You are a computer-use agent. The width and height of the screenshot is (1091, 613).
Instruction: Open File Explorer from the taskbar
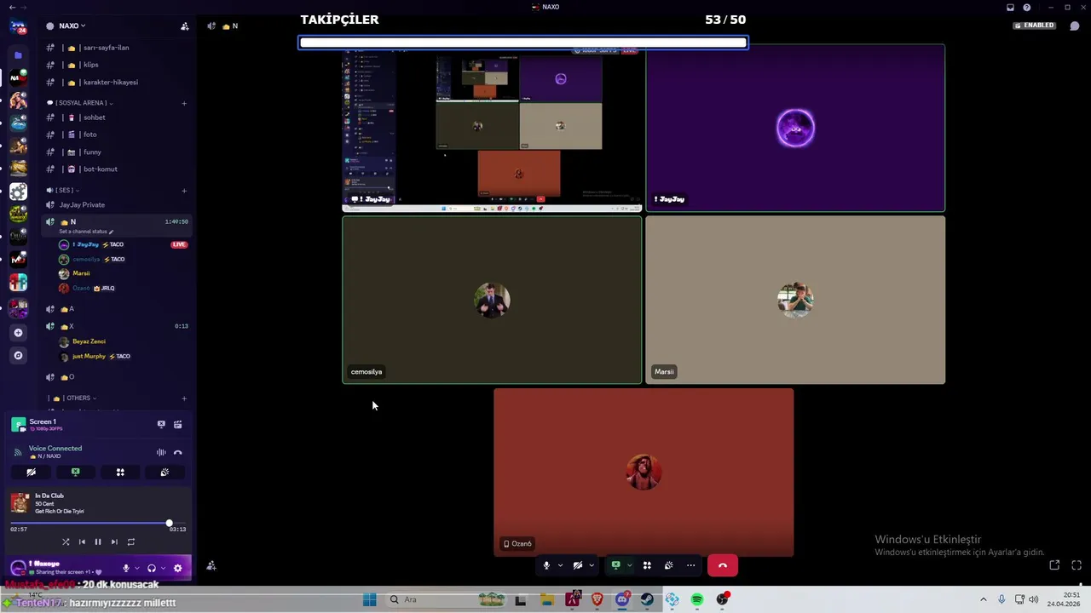coord(547,599)
